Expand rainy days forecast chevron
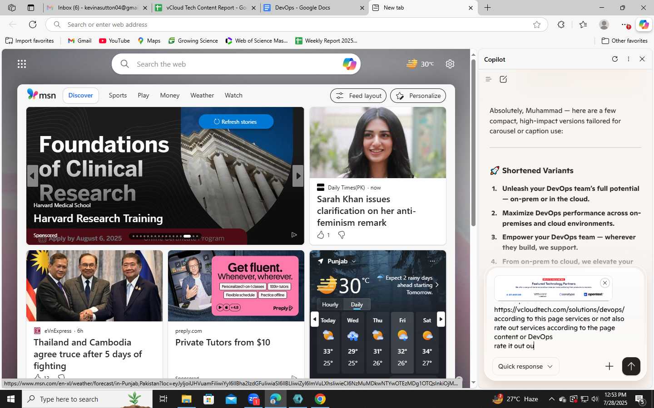The width and height of the screenshot is (654, 408). point(437,285)
